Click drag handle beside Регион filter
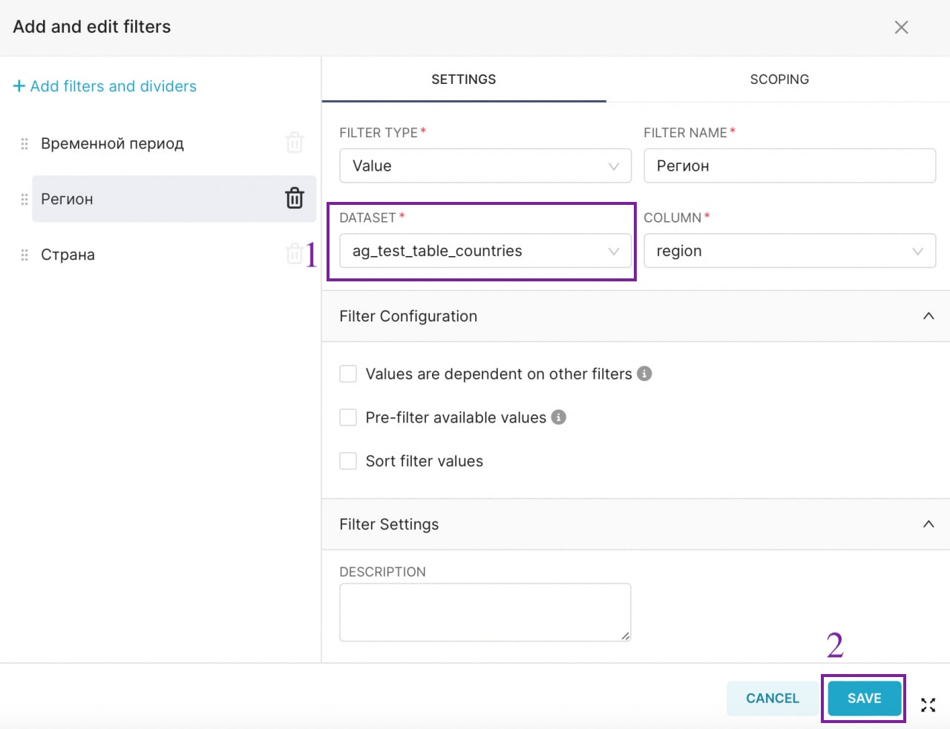 (x=24, y=199)
